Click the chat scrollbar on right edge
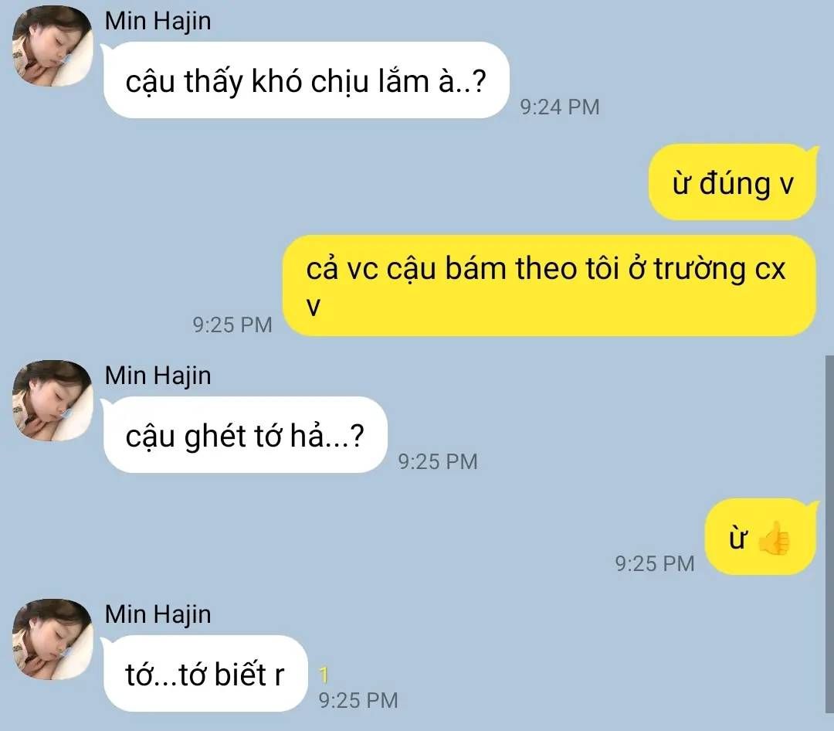 click(x=829, y=534)
